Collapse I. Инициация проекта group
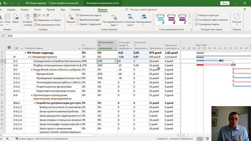The image size is (251, 141). [29, 57]
